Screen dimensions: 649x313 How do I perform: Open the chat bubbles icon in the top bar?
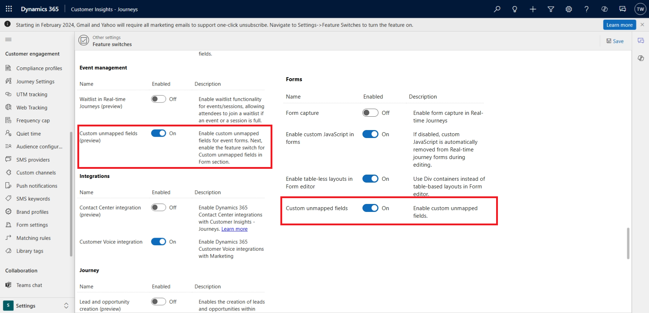click(622, 9)
